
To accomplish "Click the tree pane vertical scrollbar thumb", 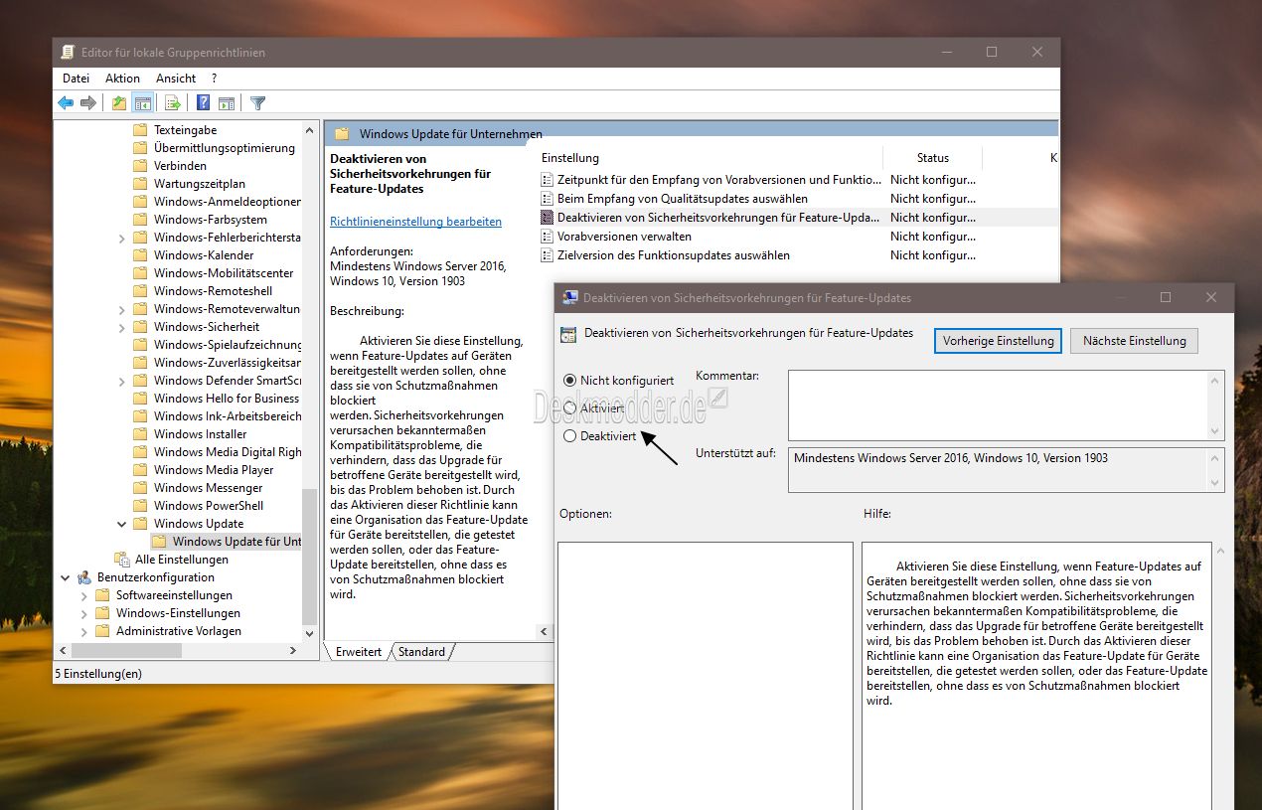I will tap(309, 556).
